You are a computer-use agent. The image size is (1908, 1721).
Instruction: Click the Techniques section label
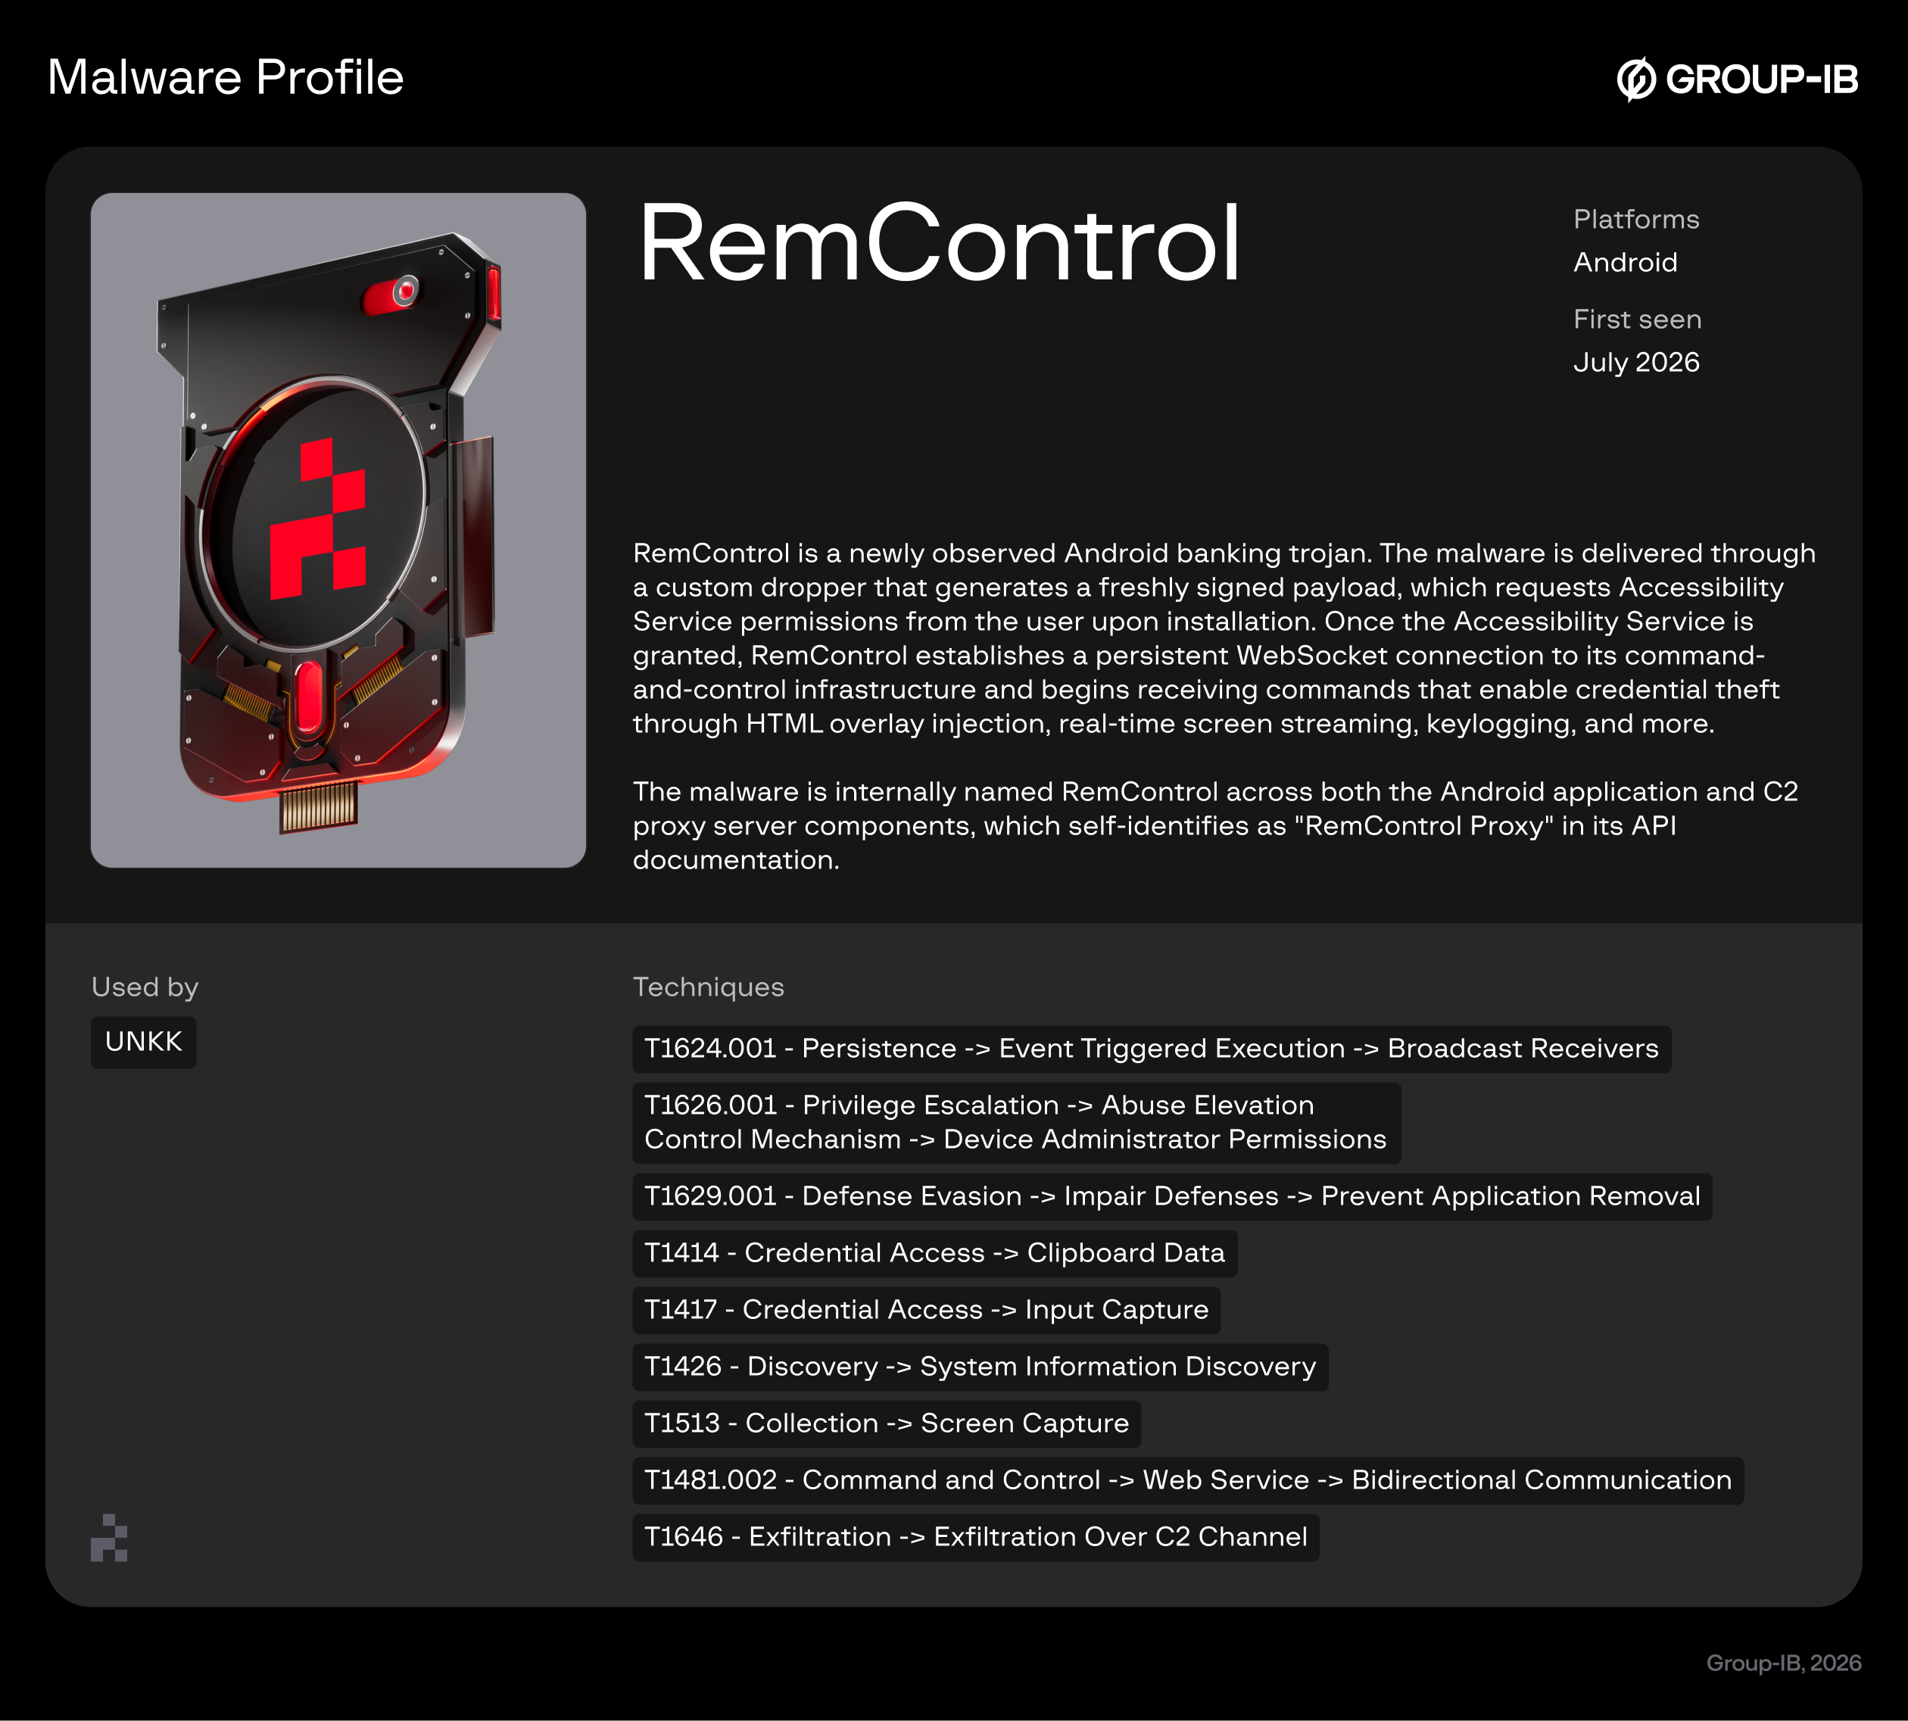[x=708, y=987]
